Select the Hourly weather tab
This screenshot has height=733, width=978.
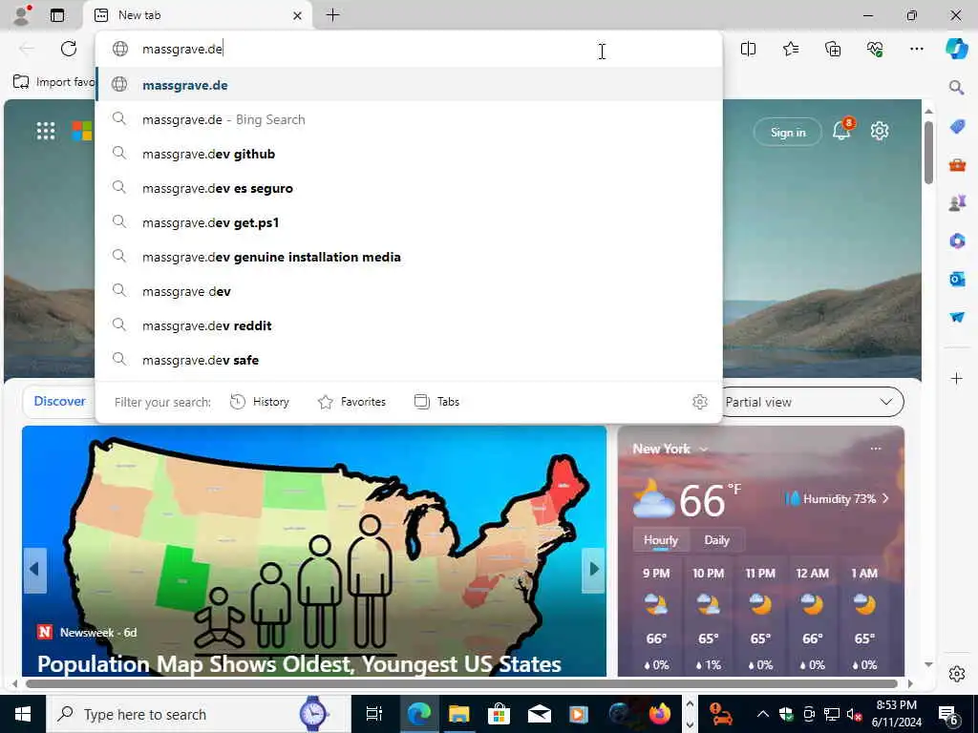(661, 540)
